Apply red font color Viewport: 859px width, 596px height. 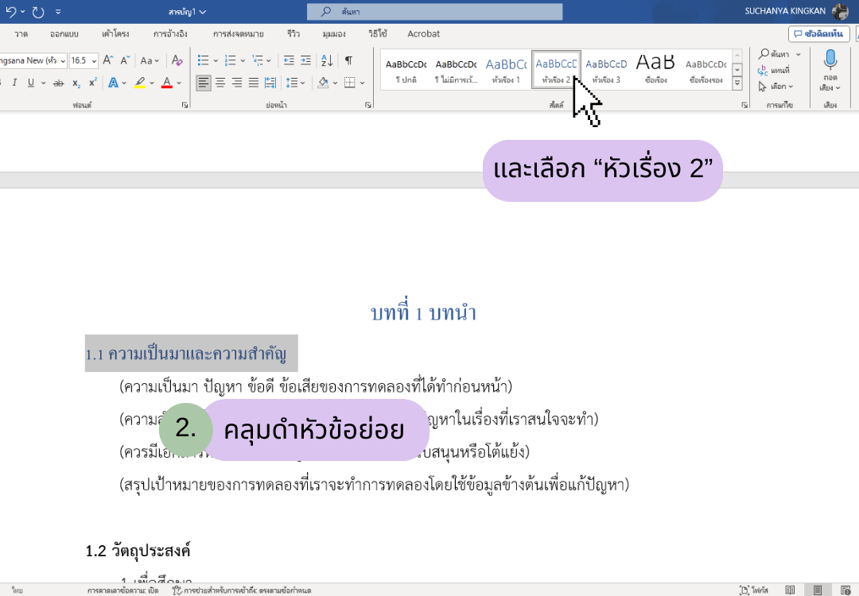(x=167, y=83)
